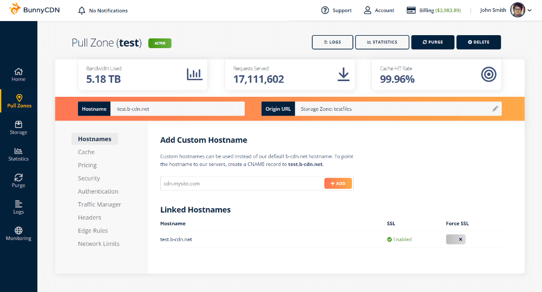Click the Billing credit card icon

[x=411, y=10]
